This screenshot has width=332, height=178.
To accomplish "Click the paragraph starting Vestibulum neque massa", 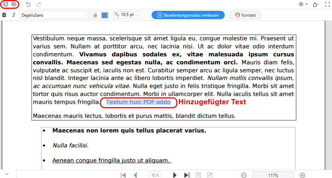I will coord(163,70).
